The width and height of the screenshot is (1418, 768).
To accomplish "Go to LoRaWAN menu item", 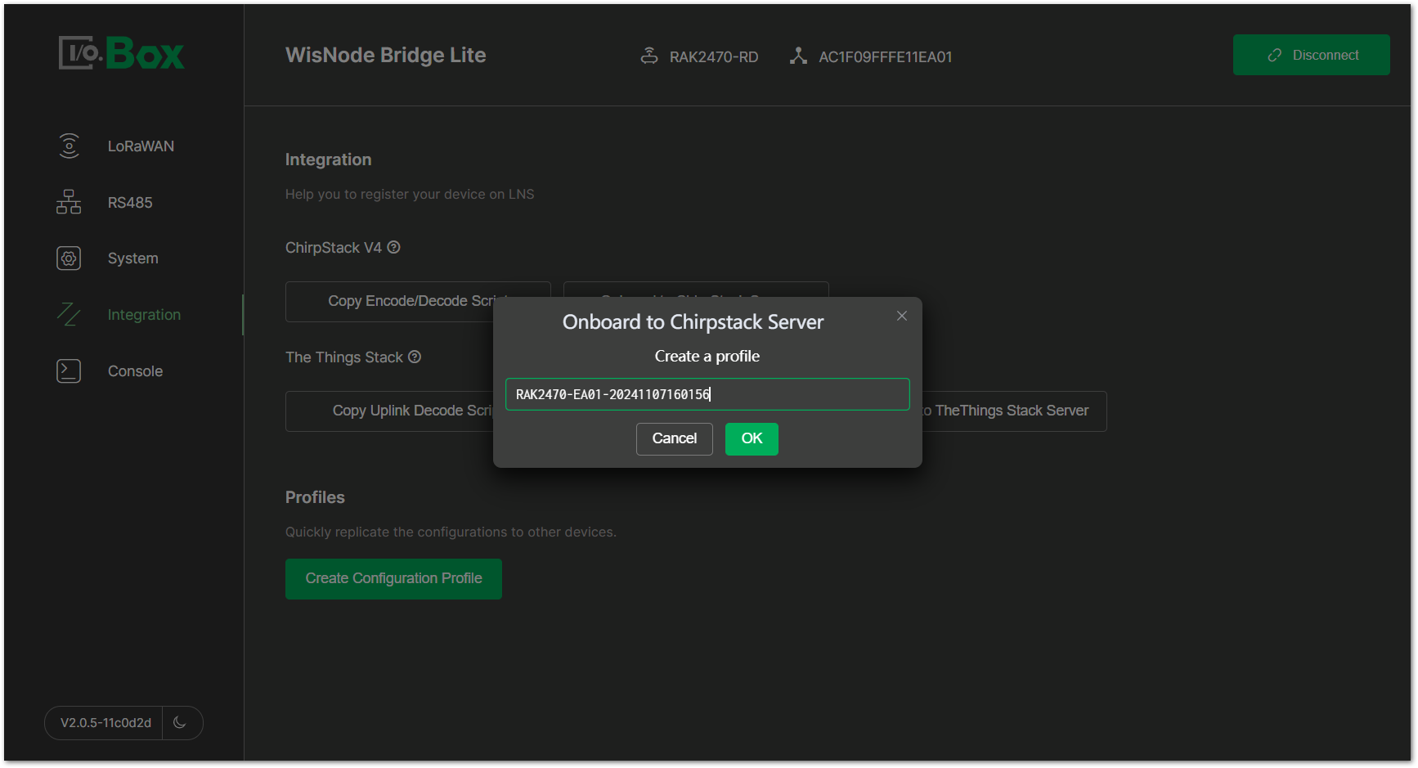I will coord(141,146).
